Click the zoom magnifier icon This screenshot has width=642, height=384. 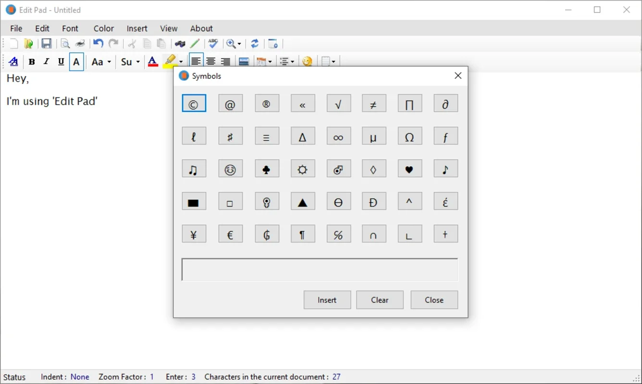click(x=231, y=44)
